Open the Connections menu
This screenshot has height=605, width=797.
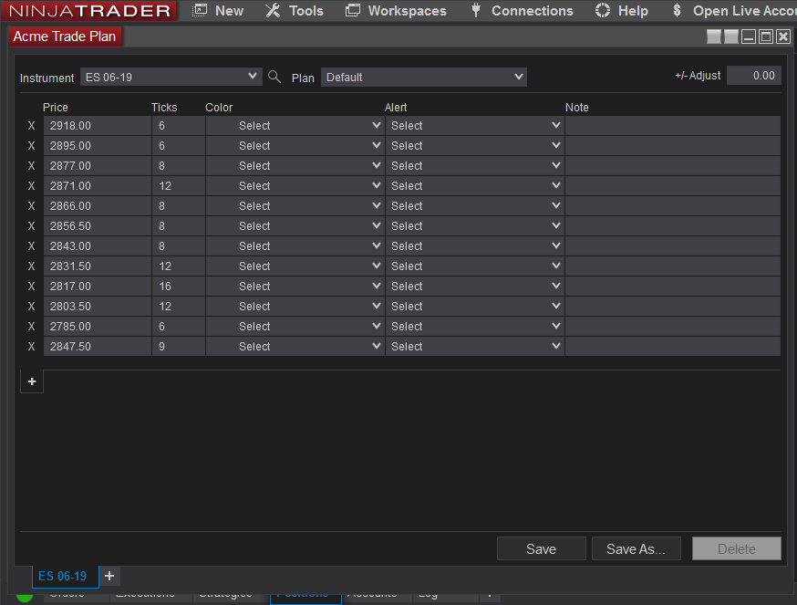click(x=522, y=11)
